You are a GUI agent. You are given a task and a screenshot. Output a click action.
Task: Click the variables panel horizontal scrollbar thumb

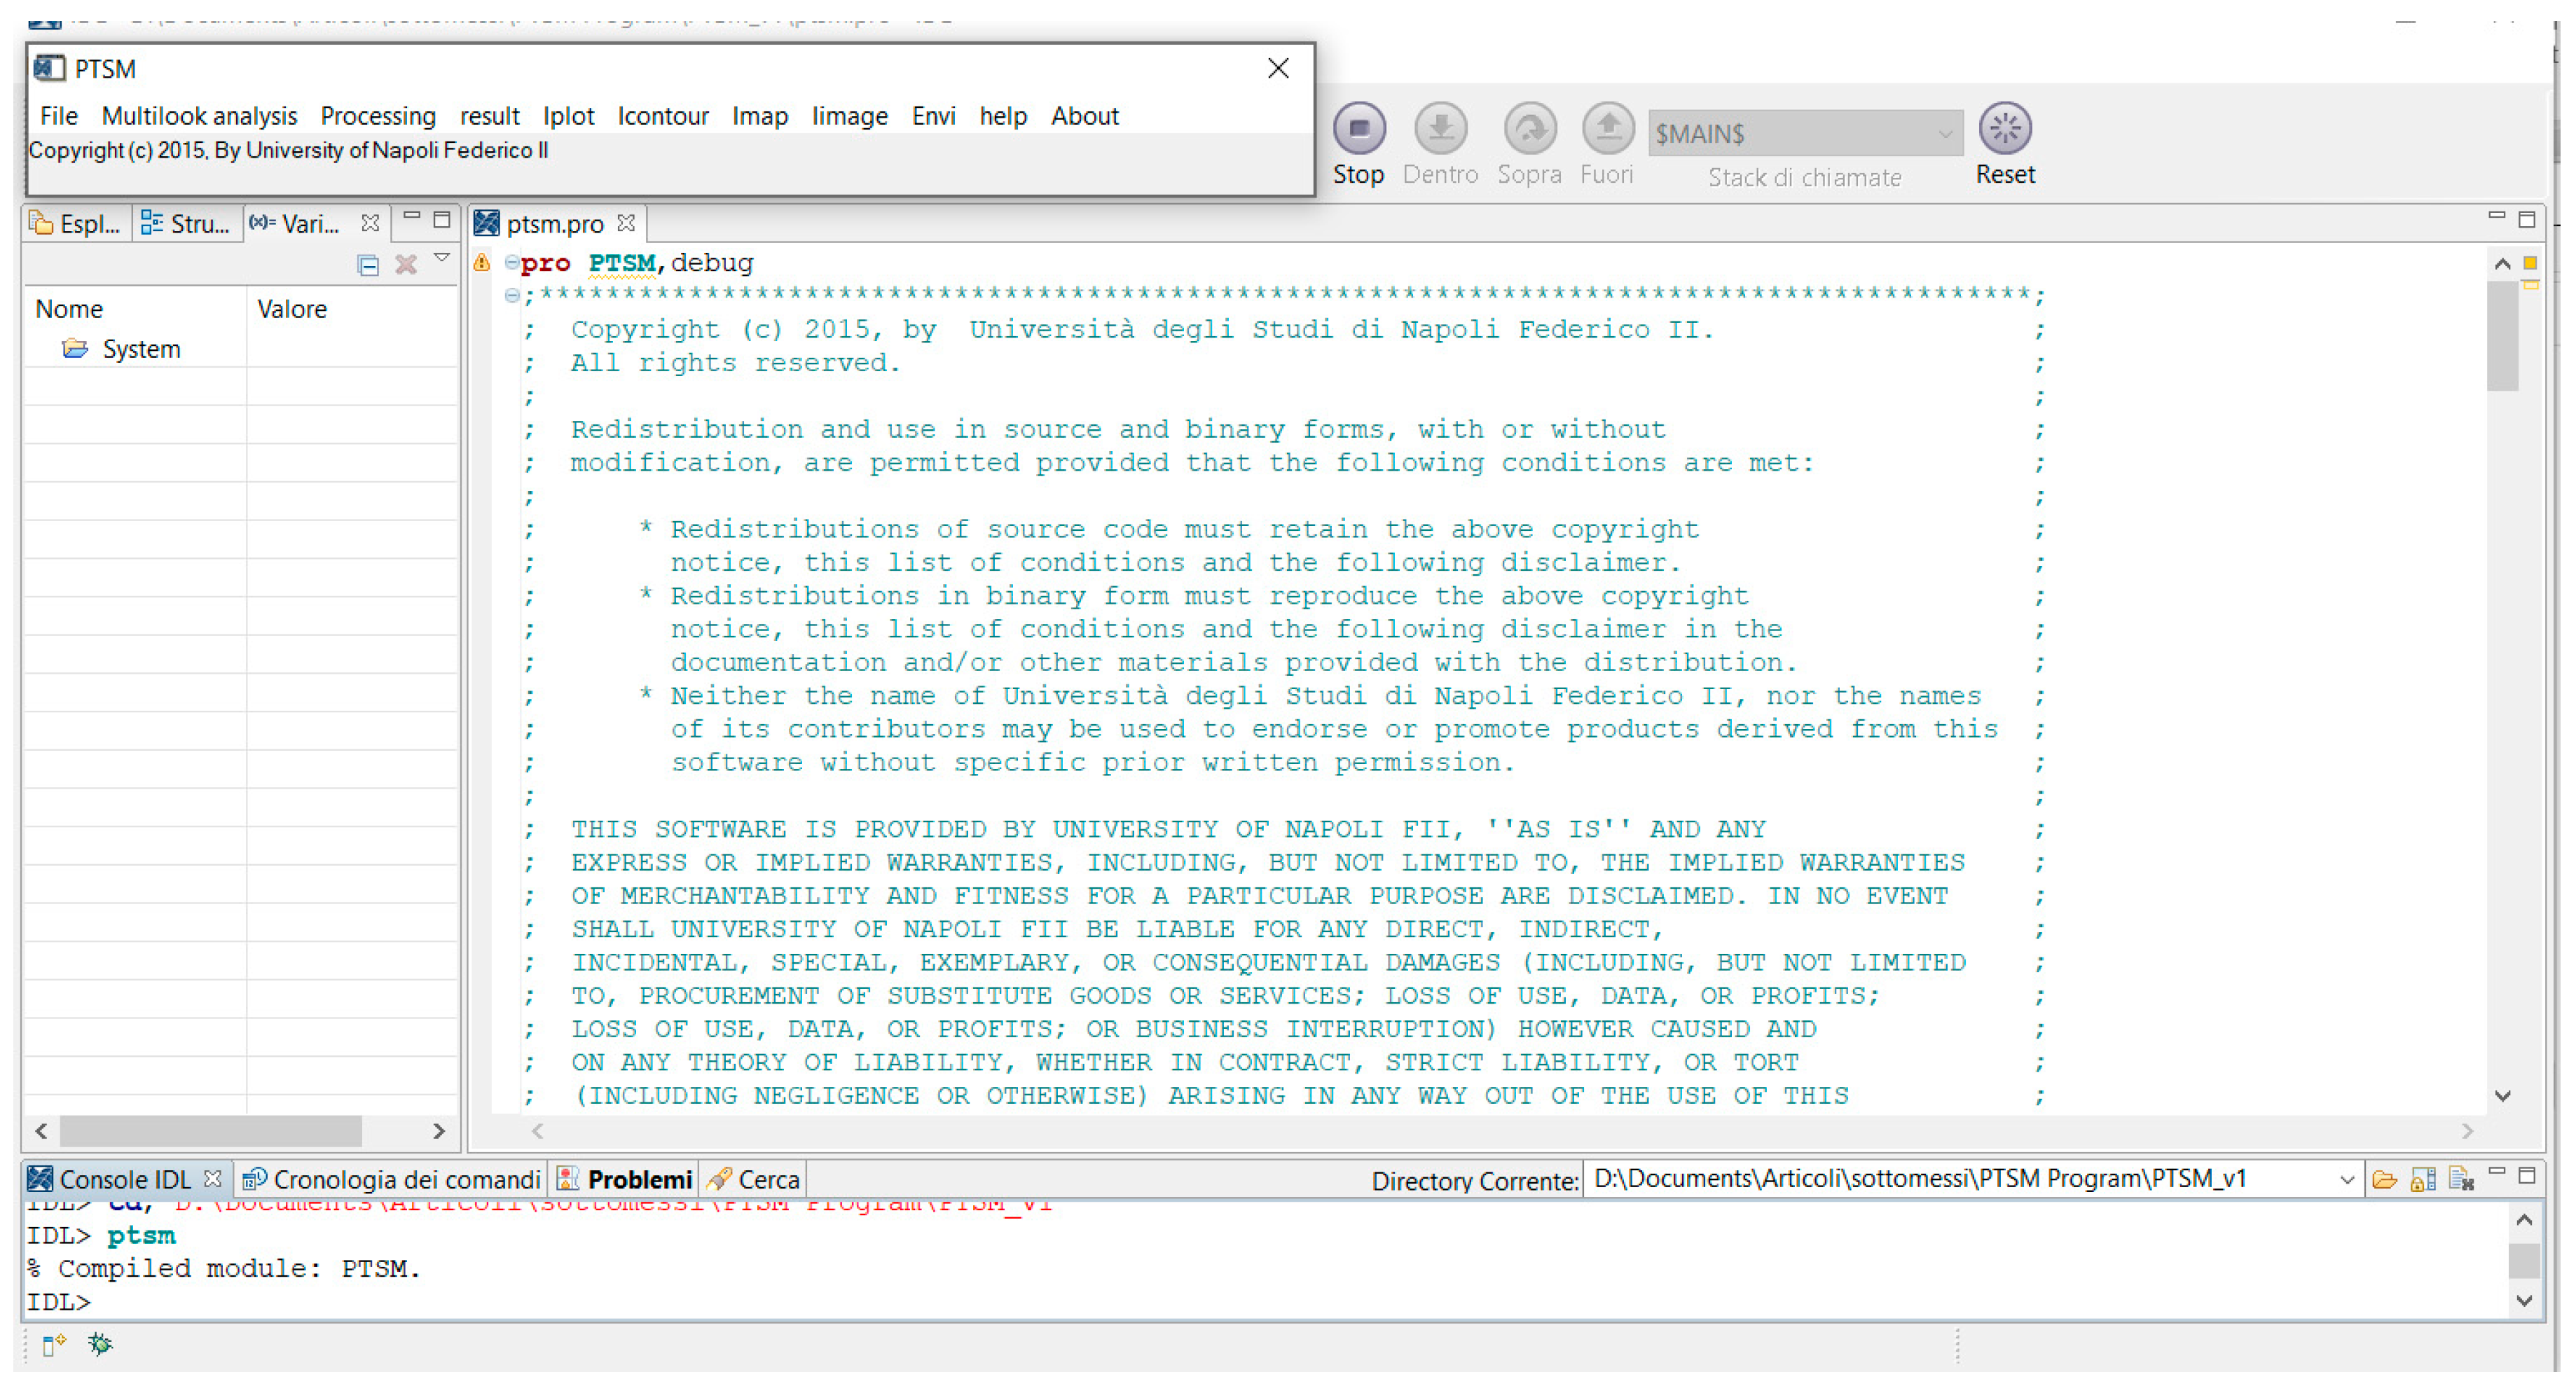tap(211, 1131)
